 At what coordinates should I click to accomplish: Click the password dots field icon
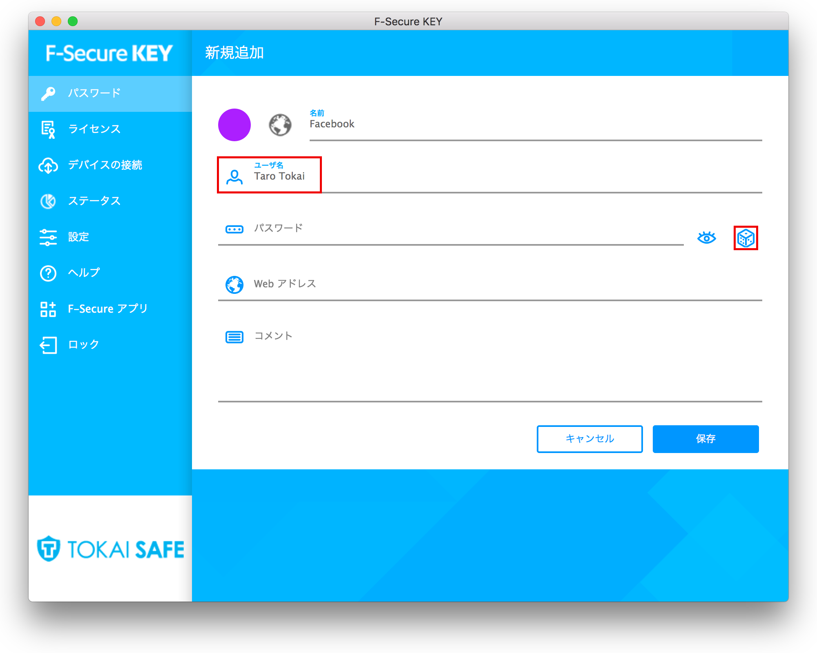coord(234,229)
